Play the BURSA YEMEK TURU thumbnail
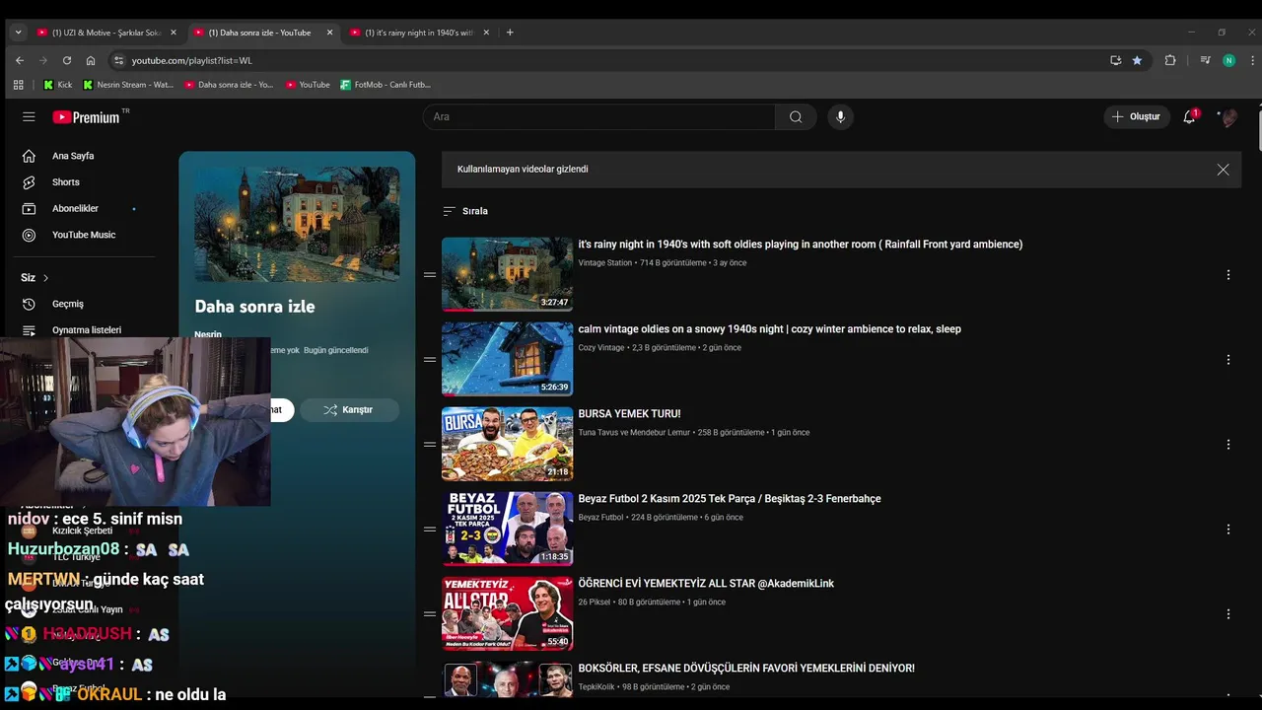1262x710 pixels. coord(507,444)
